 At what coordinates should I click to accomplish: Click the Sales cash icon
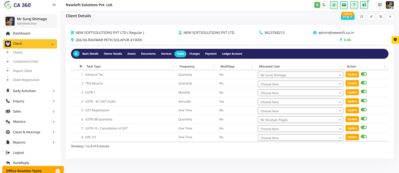8,111
